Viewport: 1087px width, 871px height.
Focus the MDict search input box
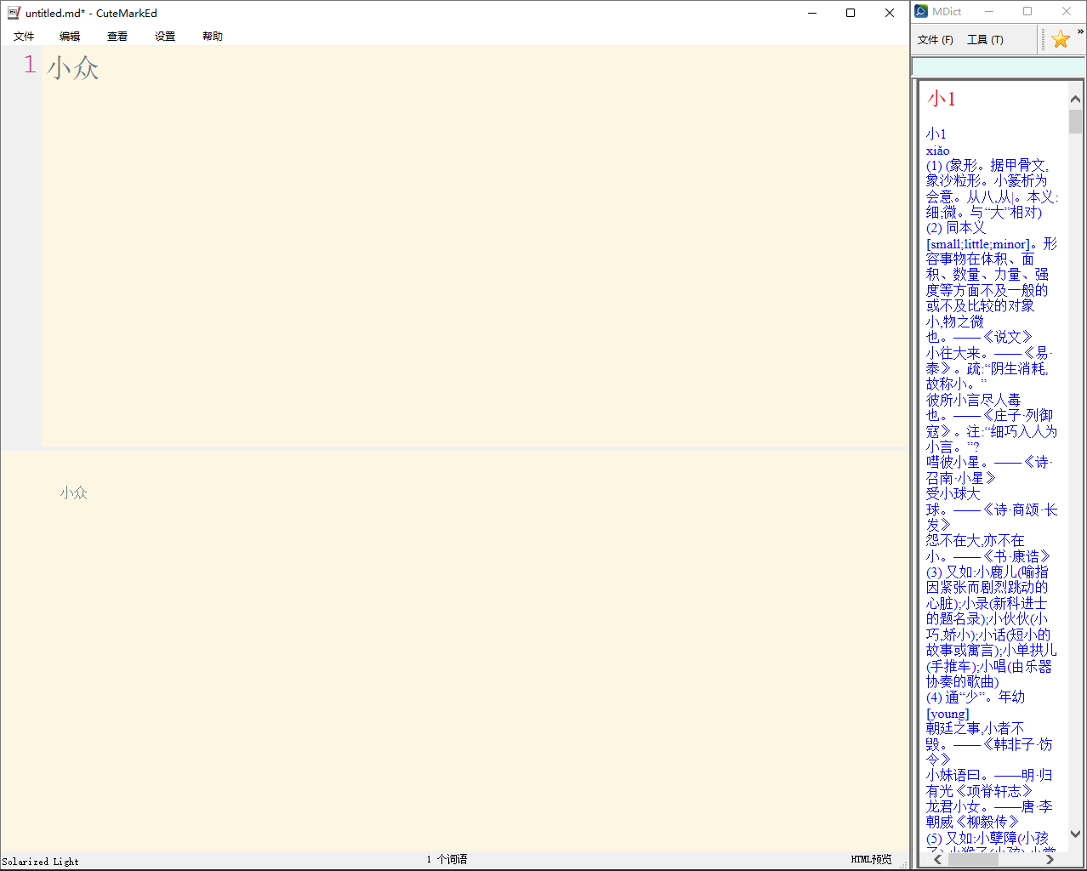[x=998, y=66]
